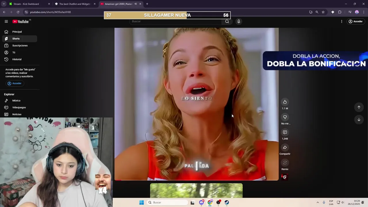Open OBS Studio from the taskbar
The height and width of the screenshot is (207, 368).
coord(218,202)
